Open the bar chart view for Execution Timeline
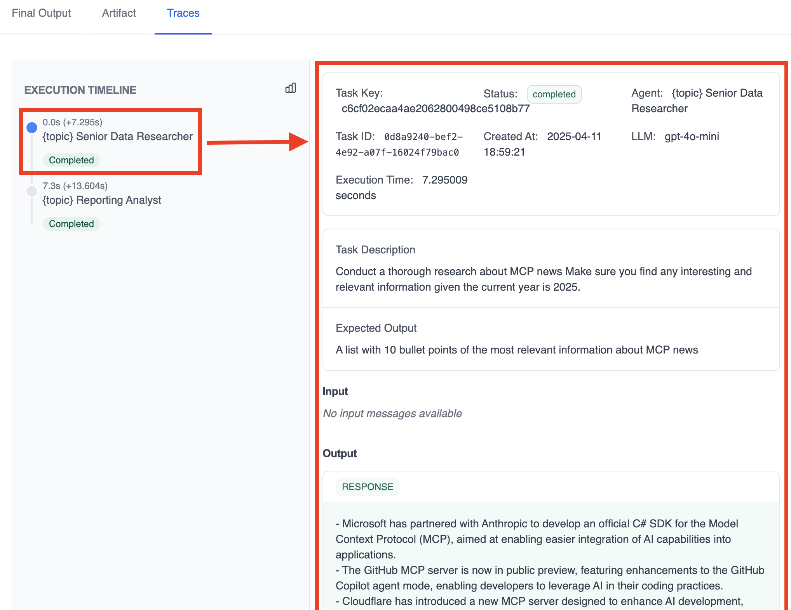Viewport: 791px width, 610px height. [x=291, y=88]
